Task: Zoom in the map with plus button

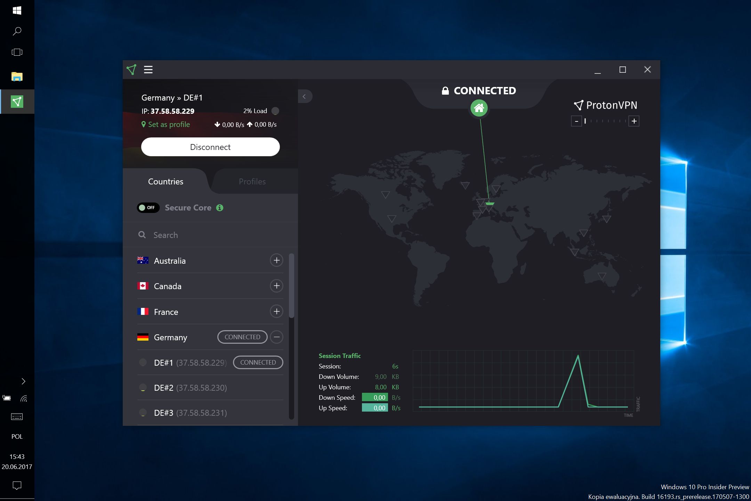Action: pos(634,121)
